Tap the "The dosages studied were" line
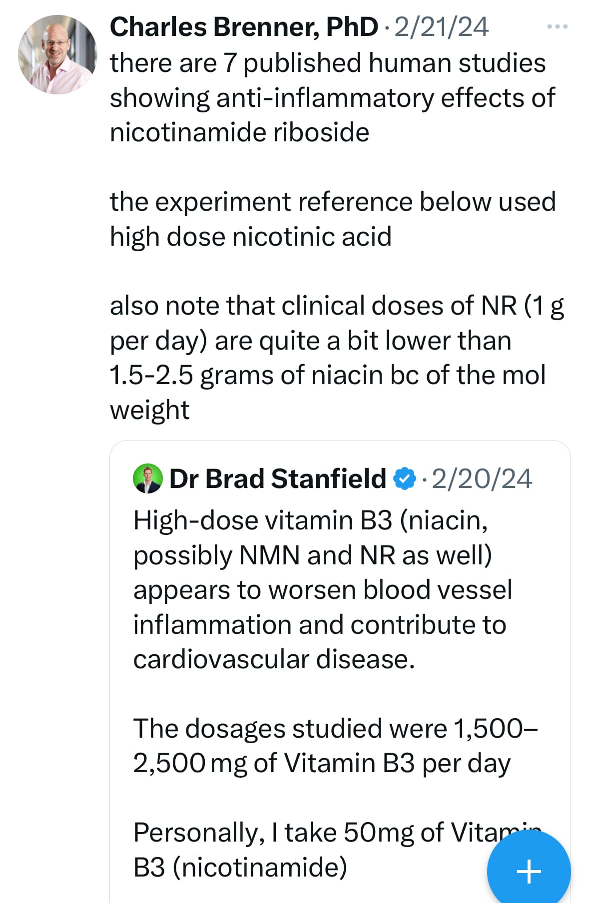 pyautogui.click(x=335, y=729)
